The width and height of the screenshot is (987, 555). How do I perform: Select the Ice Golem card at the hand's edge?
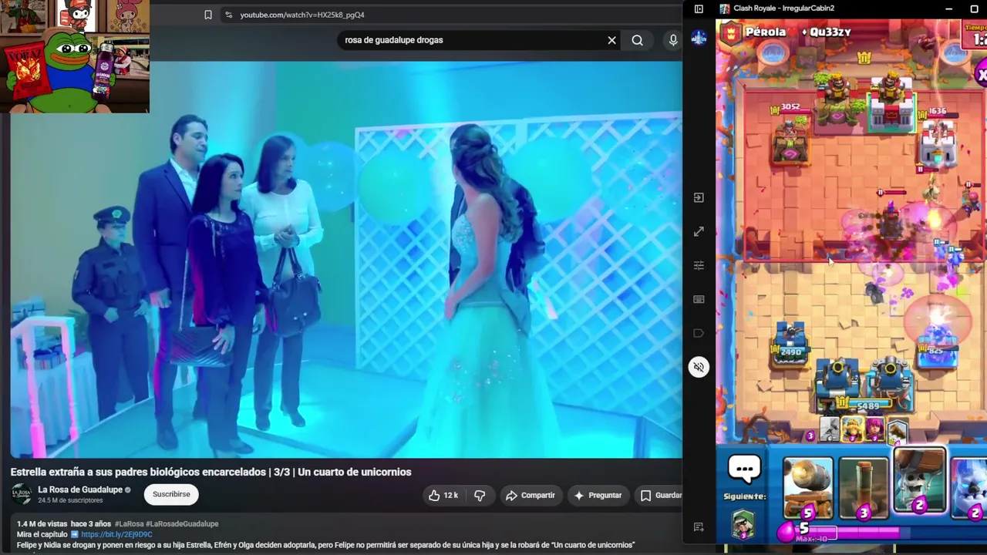point(968,487)
